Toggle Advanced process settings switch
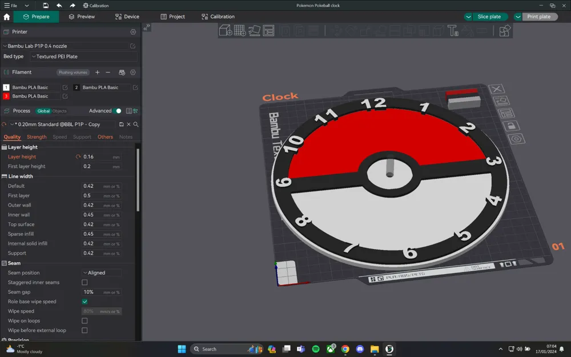The height and width of the screenshot is (357, 571). coord(118,111)
